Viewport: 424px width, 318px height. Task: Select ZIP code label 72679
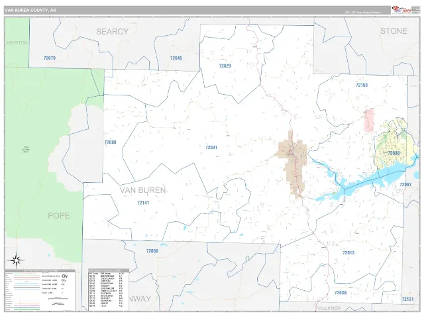(x=50, y=58)
